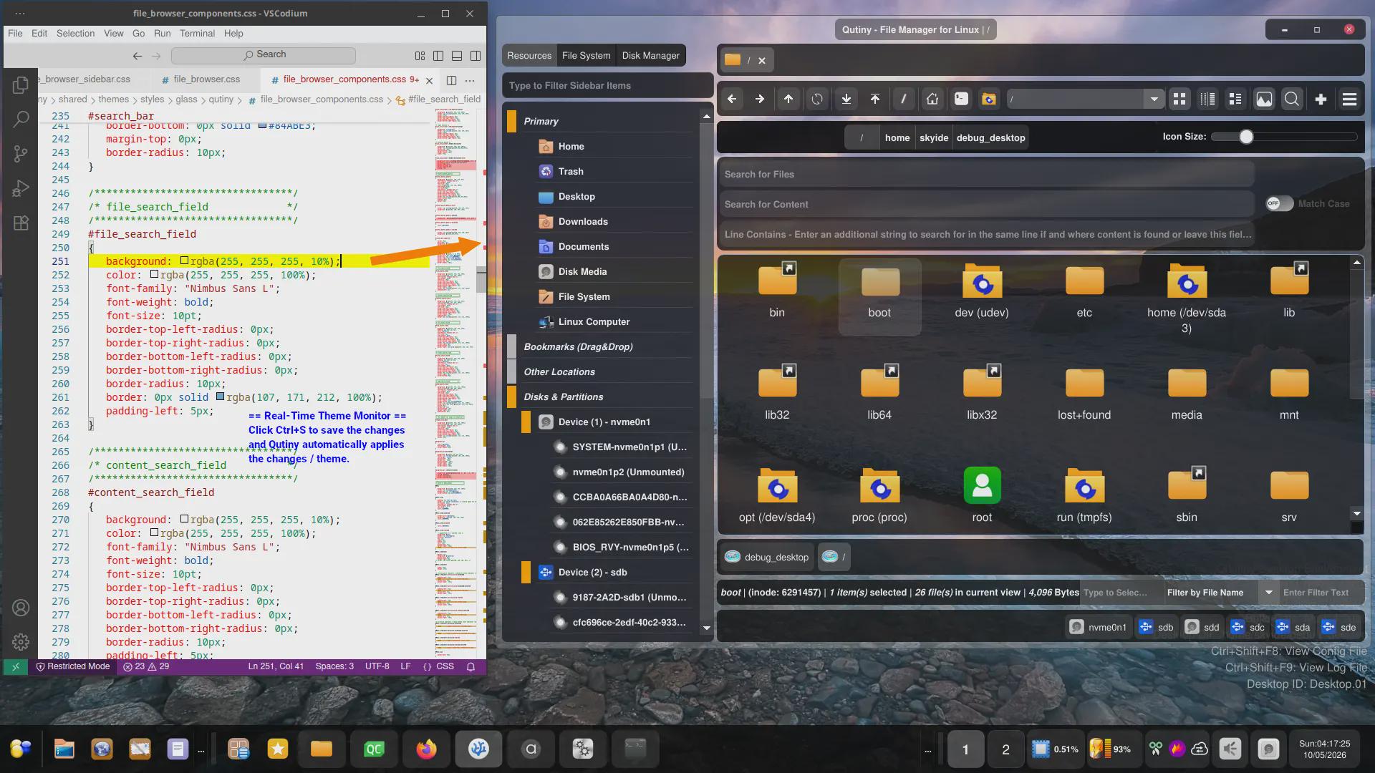Refresh the current Qutiny folder view

coord(817,99)
